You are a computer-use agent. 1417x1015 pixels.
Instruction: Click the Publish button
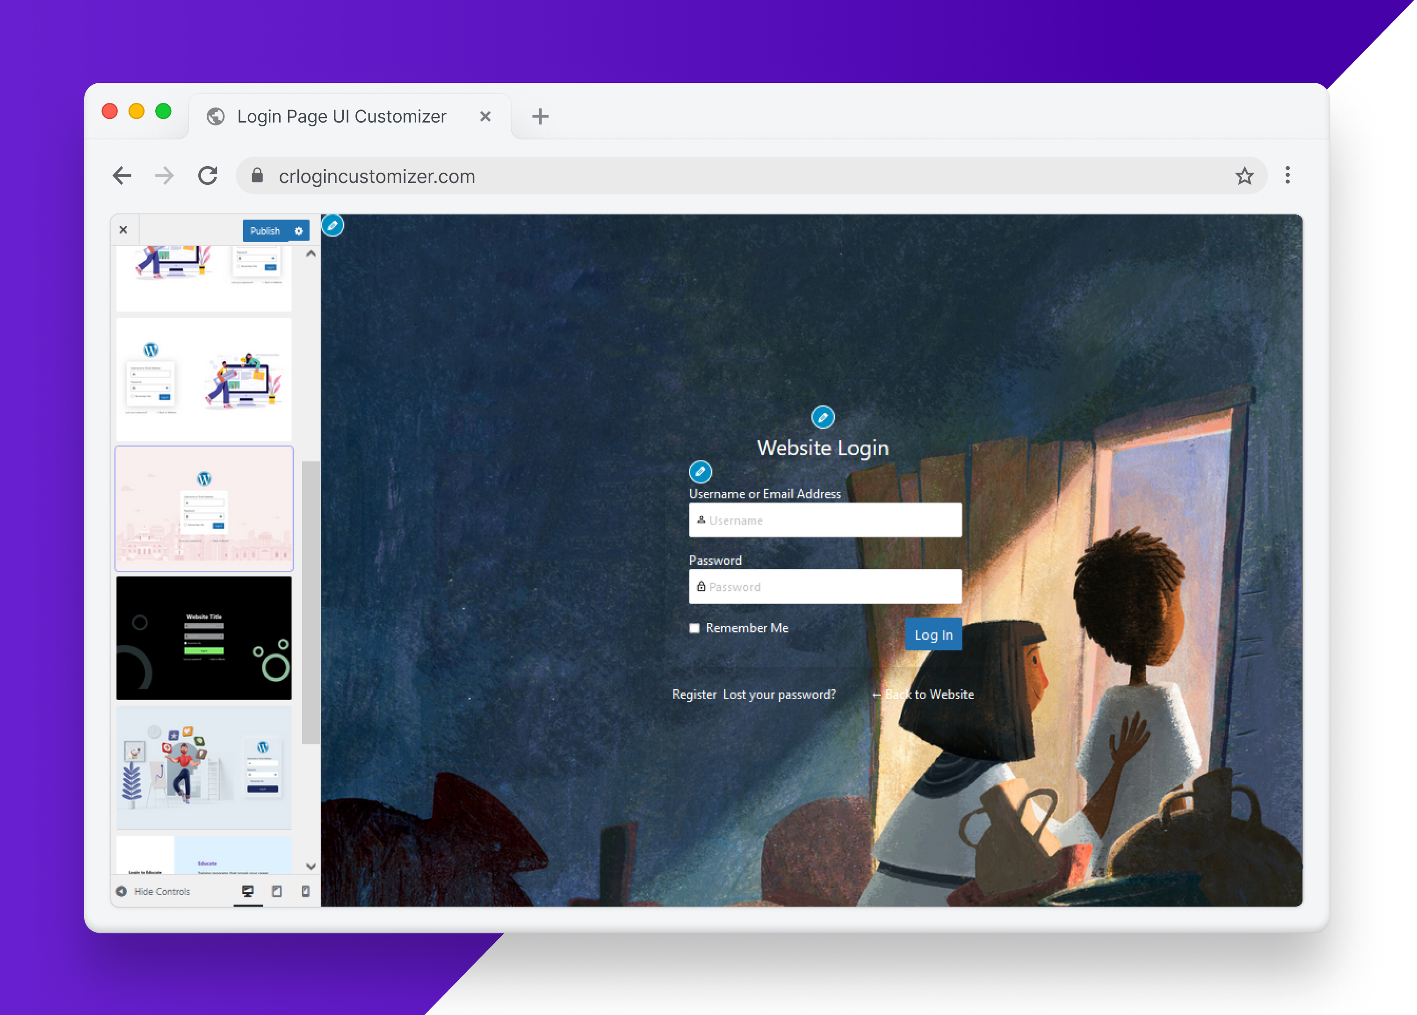click(x=265, y=231)
